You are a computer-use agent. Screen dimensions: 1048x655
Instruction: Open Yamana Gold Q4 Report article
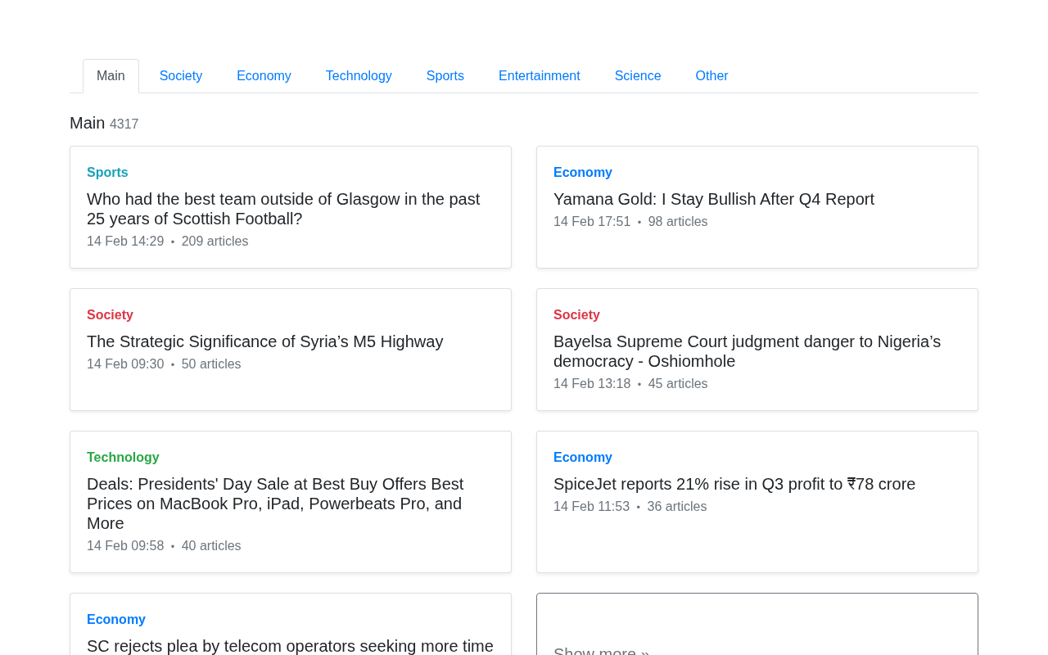(x=714, y=199)
